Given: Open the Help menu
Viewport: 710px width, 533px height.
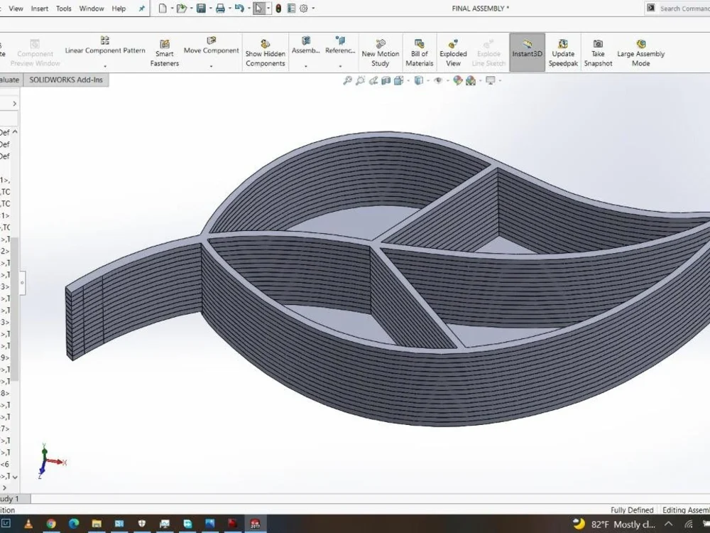Looking at the screenshot, I should pyautogui.click(x=119, y=9).
